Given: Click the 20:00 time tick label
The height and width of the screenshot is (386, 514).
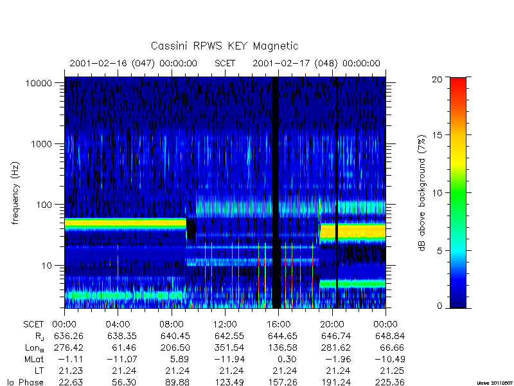Looking at the screenshot, I should click(332, 325).
